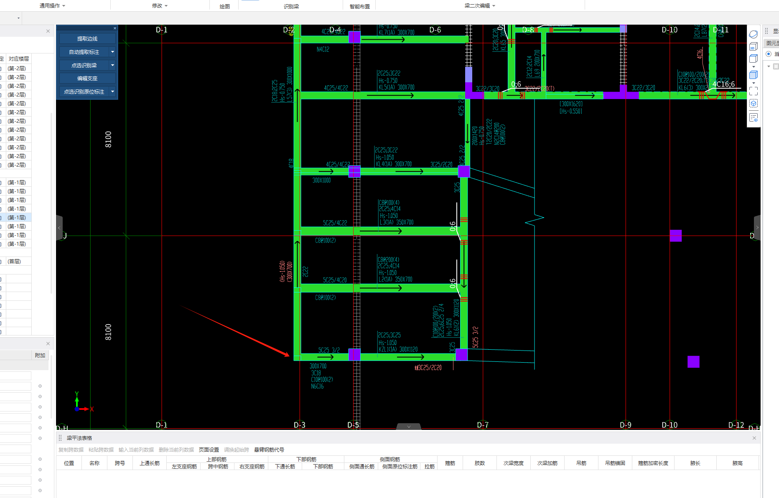This screenshot has width=779, height=498.
Task: Open the small dropdown arrow under the ribbon
Action: point(18,18)
